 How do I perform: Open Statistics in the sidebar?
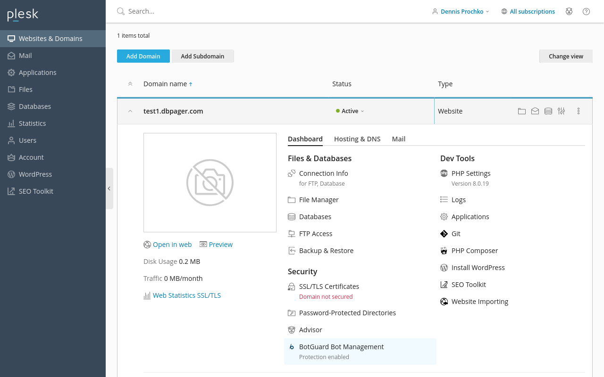(x=53, y=123)
